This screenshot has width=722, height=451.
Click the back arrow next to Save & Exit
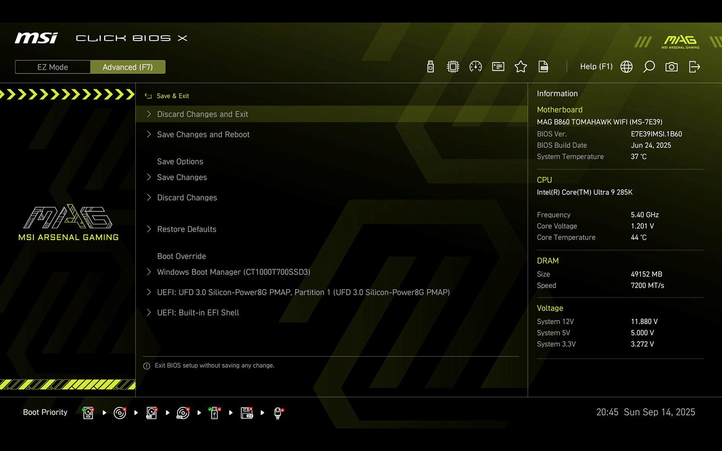pyautogui.click(x=148, y=96)
